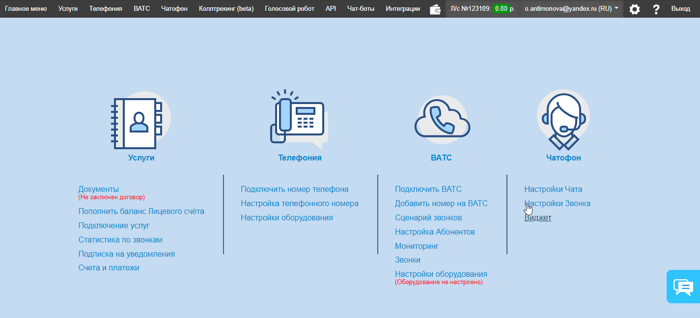This screenshot has width=700, height=318.
Task: Open the Чат-боты menu item
Action: 361,9
